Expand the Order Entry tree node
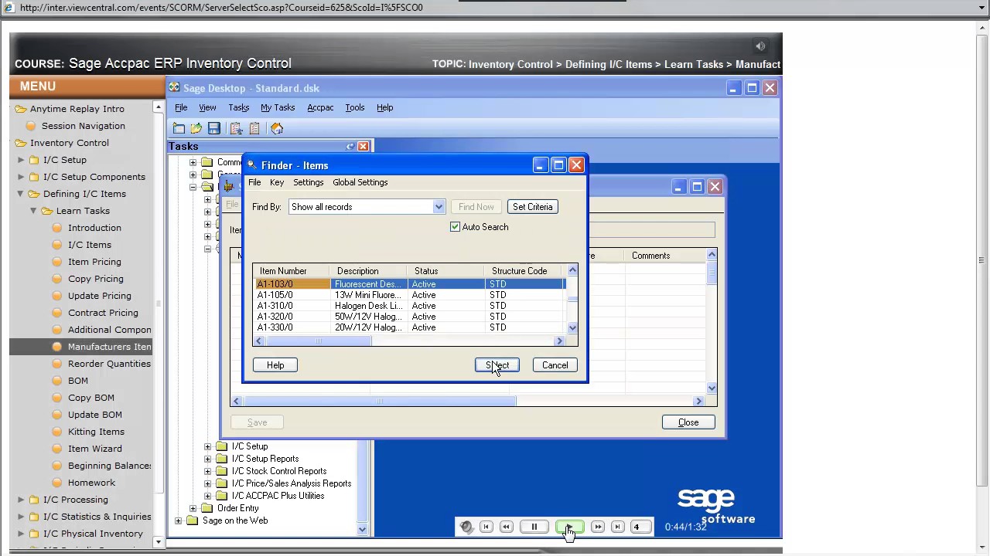The image size is (990, 556). (193, 508)
